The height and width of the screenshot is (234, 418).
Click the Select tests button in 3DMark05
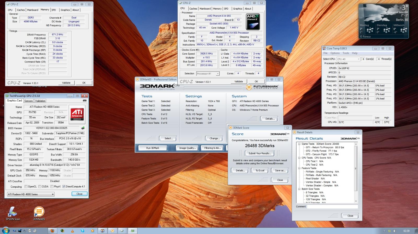[169, 138]
